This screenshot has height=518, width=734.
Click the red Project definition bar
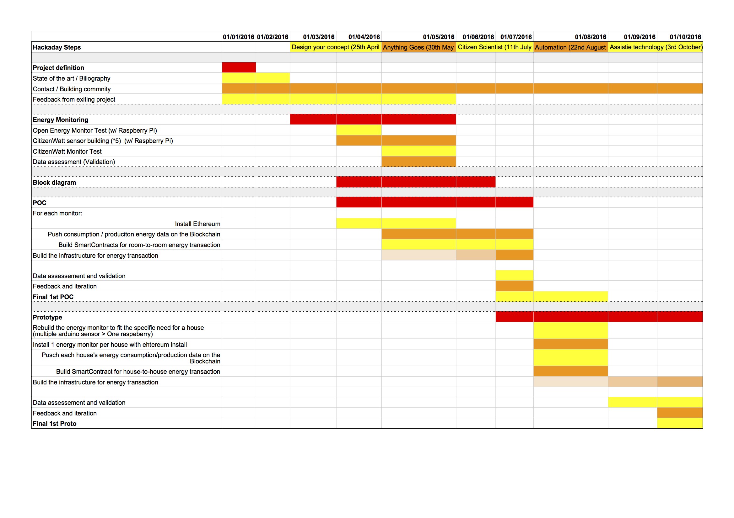tap(239, 67)
